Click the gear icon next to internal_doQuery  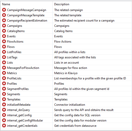pyautogui.click(x=4, y=110)
